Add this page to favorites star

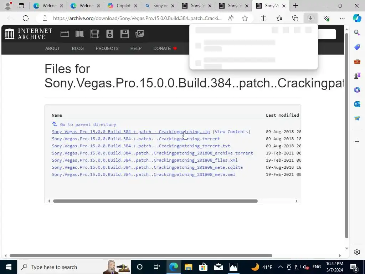[x=245, y=18]
